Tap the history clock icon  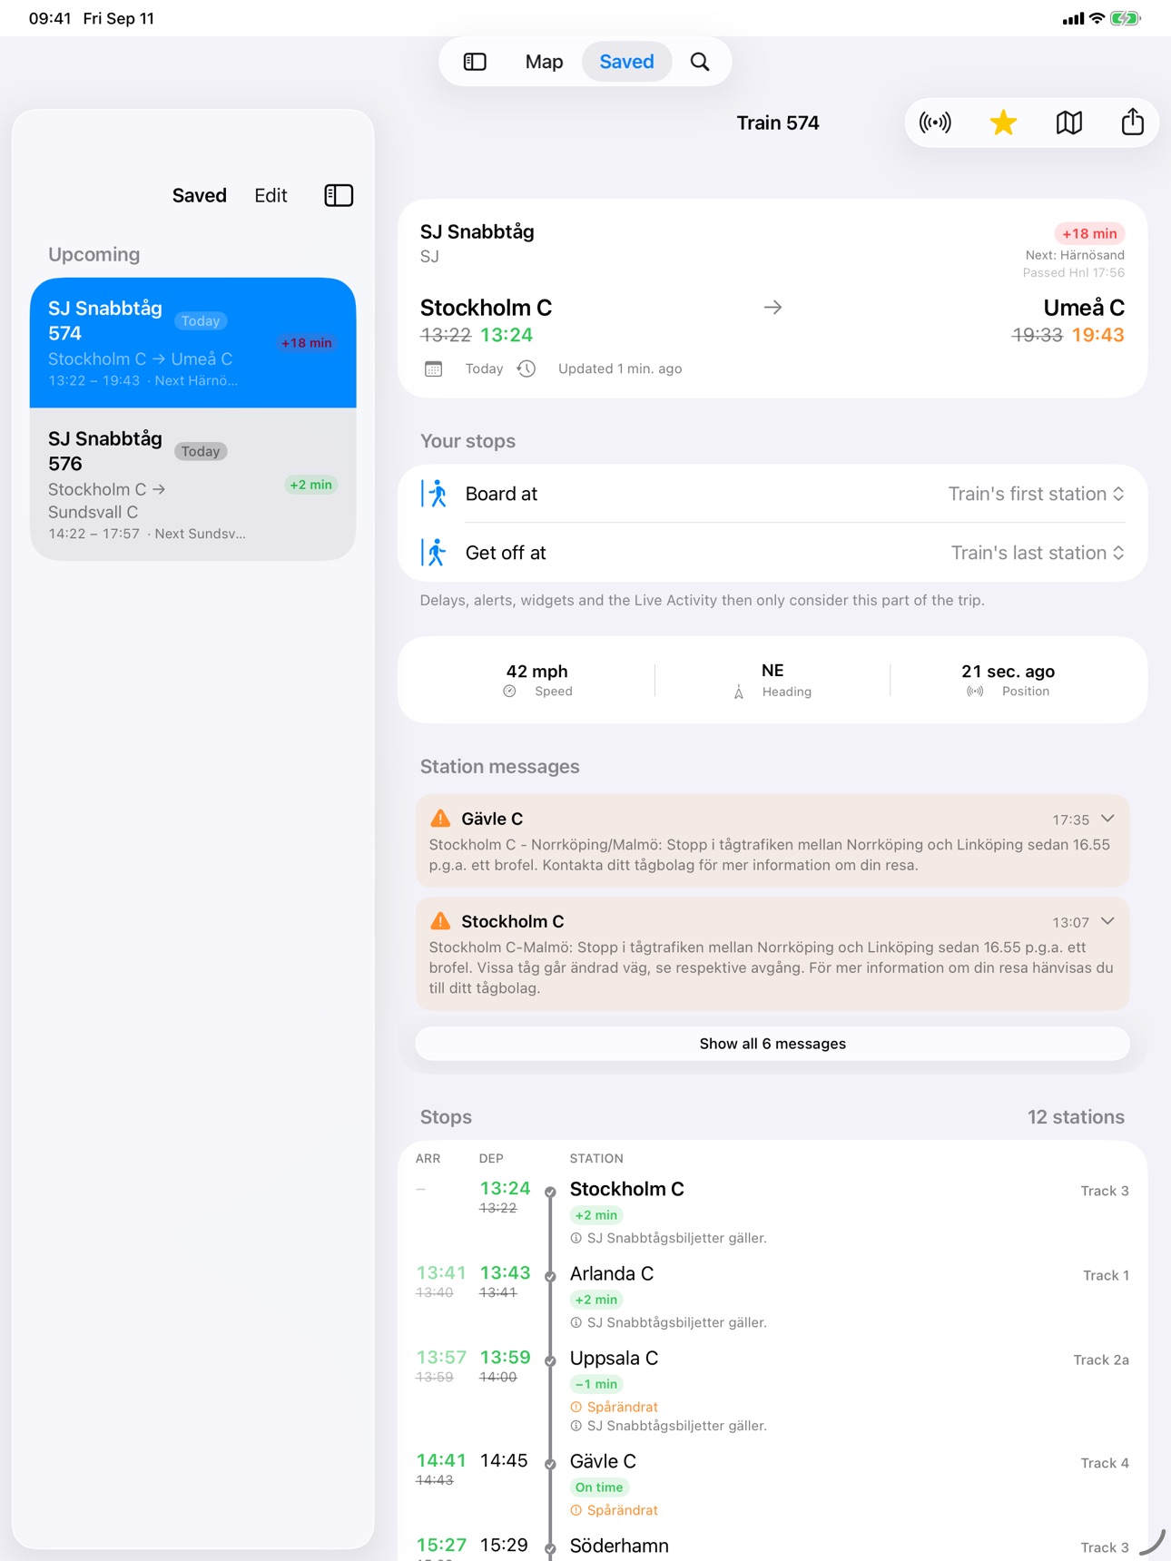click(526, 368)
